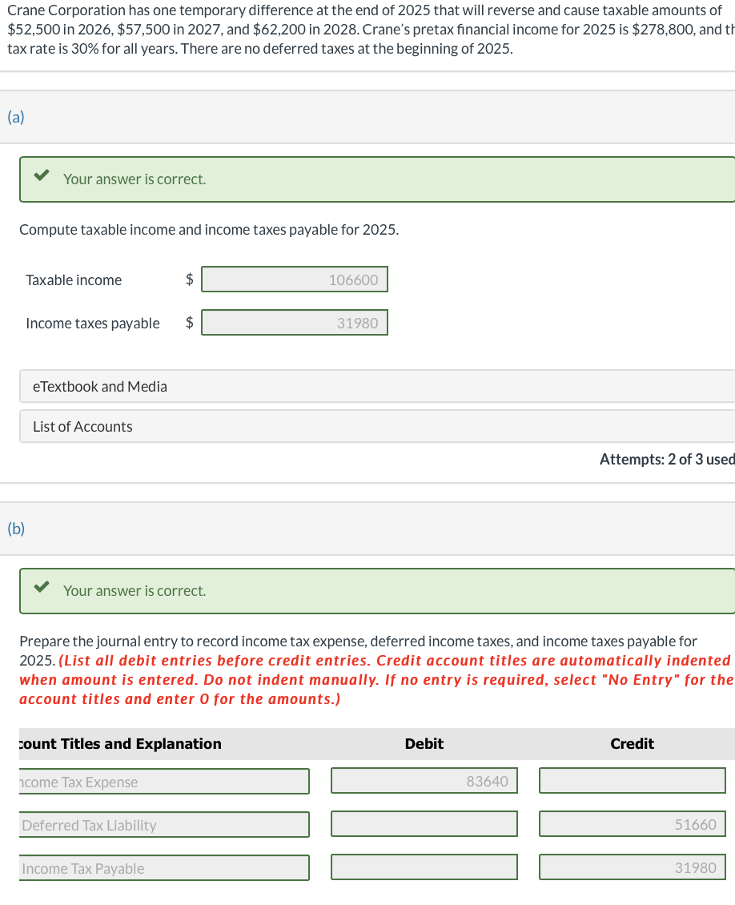This screenshot has width=735, height=905.
Task: Click the 'Compute taxable income' instruction text
Action: click(x=209, y=230)
